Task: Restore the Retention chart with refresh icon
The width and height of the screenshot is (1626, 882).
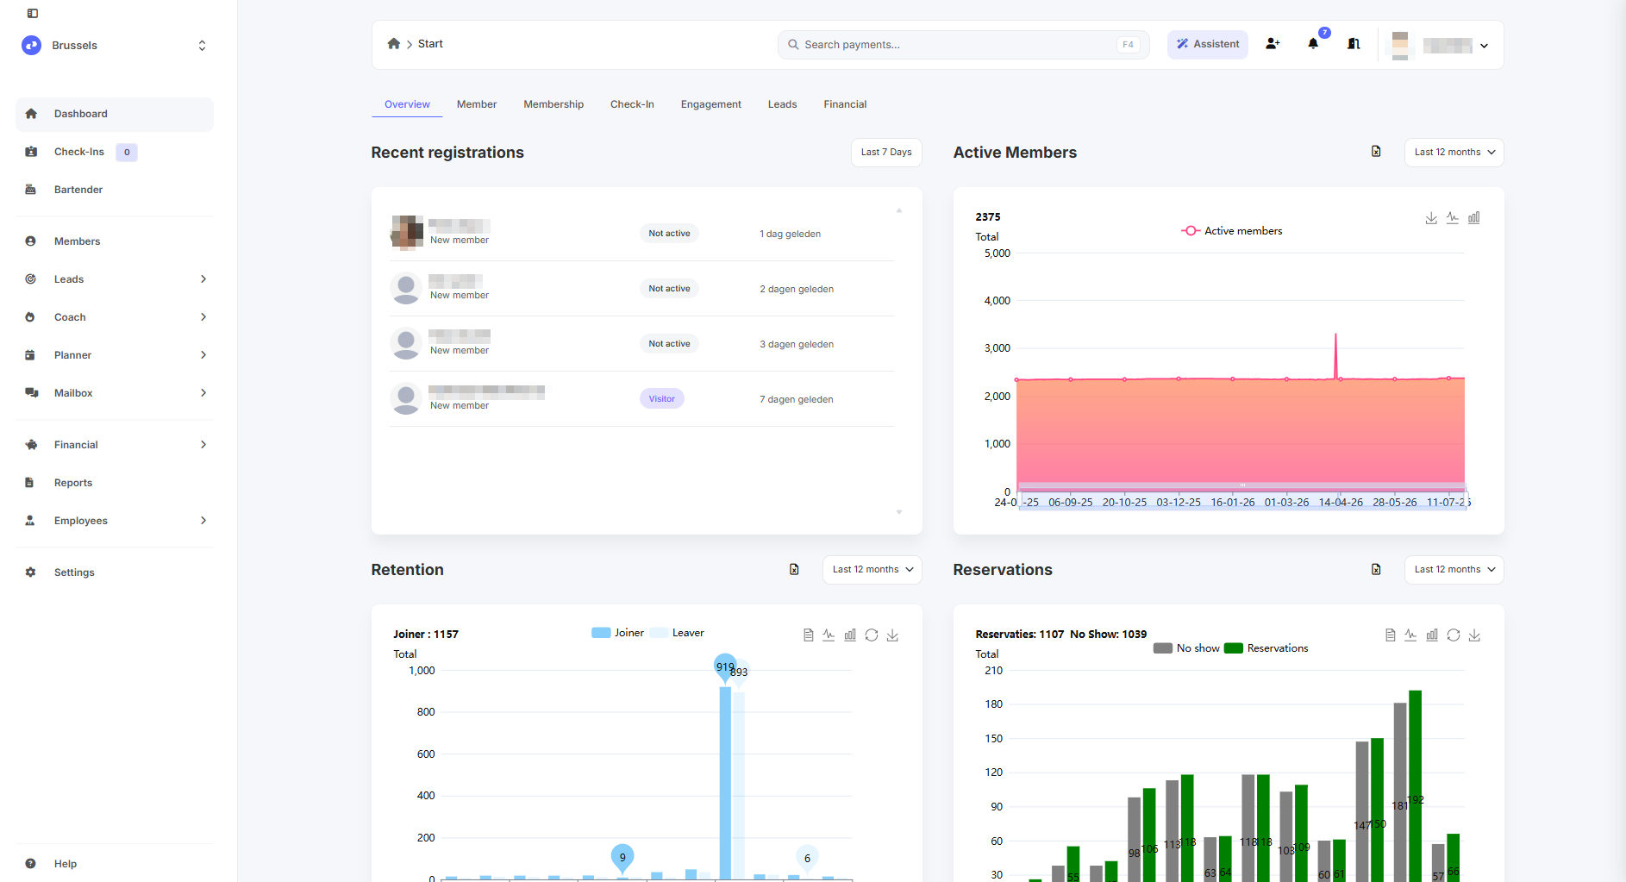Action: tap(872, 635)
